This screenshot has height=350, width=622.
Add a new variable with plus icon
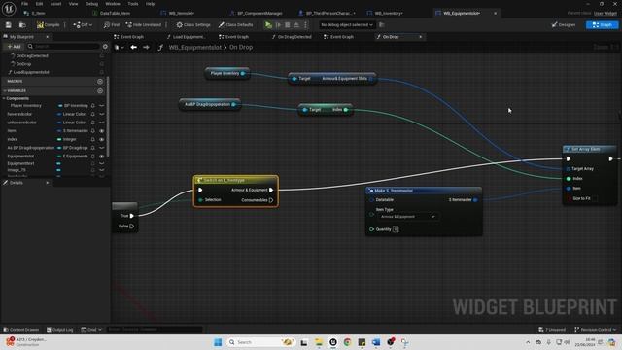tap(100, 90)
